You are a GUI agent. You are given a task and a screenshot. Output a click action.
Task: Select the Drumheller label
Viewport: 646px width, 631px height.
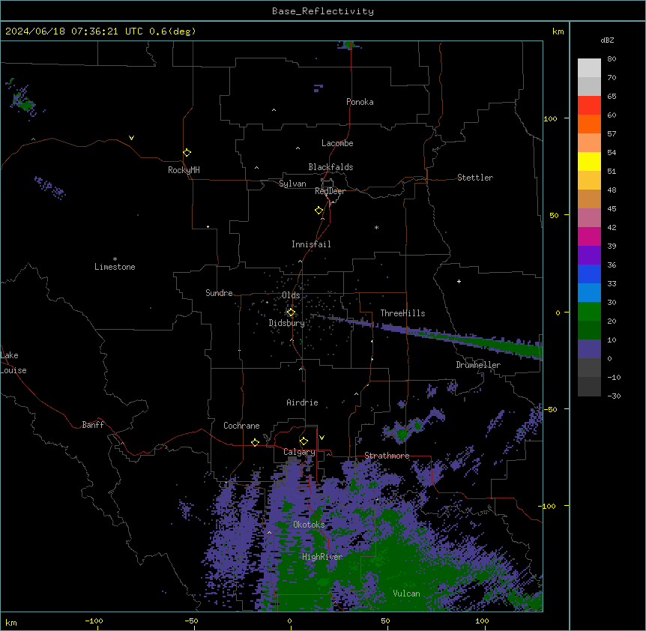coord(478,365)
